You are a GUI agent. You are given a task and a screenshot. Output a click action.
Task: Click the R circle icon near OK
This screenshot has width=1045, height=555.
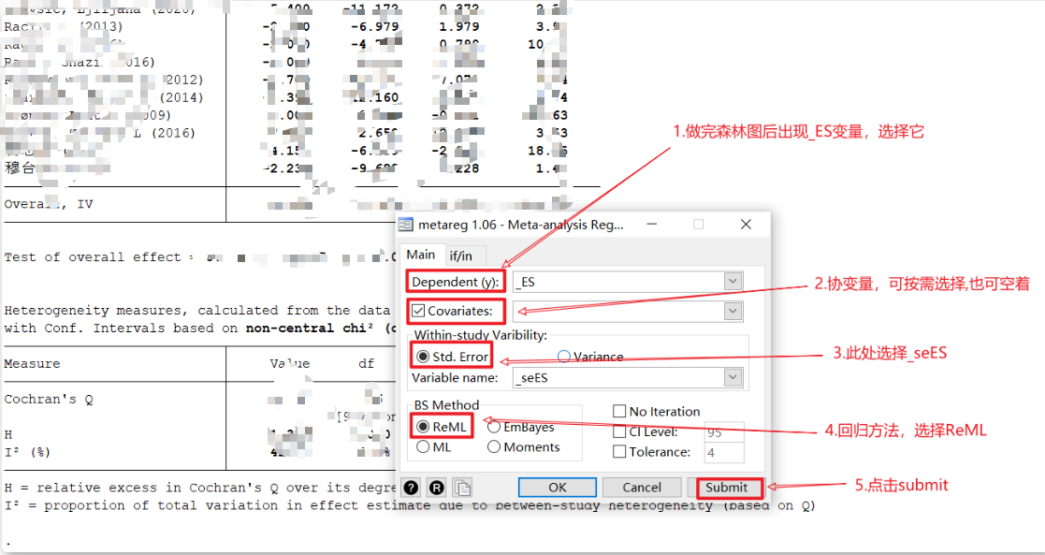click(432, 488)
